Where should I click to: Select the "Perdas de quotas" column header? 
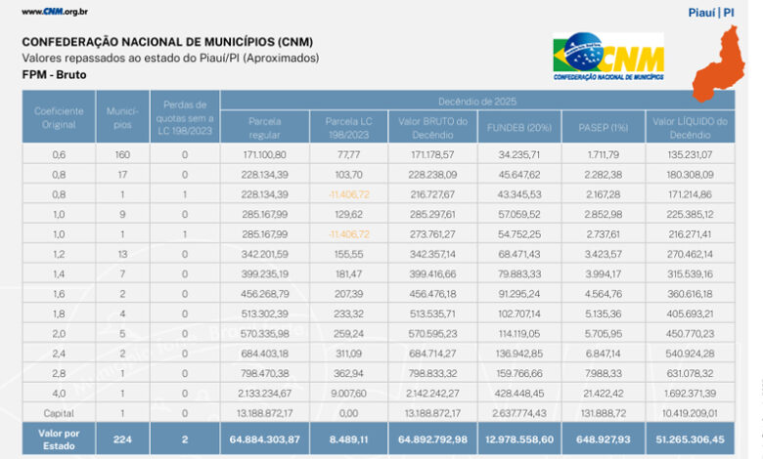(x=185, y=117)
